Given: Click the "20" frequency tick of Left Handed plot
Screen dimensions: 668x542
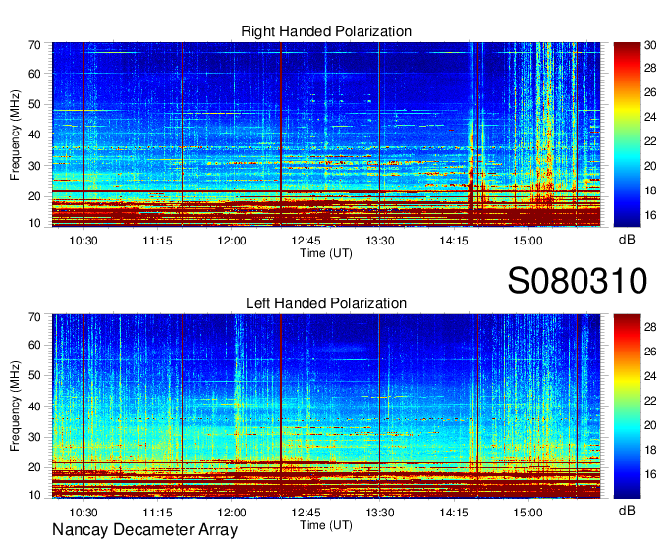Looking at the screenshot, I should [x=34, y=467].
